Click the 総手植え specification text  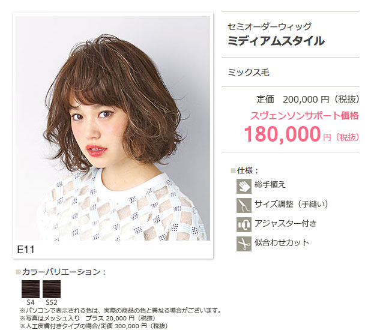(270, 185)
